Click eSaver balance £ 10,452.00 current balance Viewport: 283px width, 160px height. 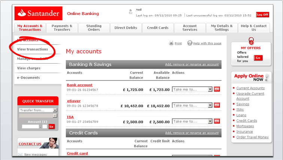pyautogui.click(x=132, y=106)
